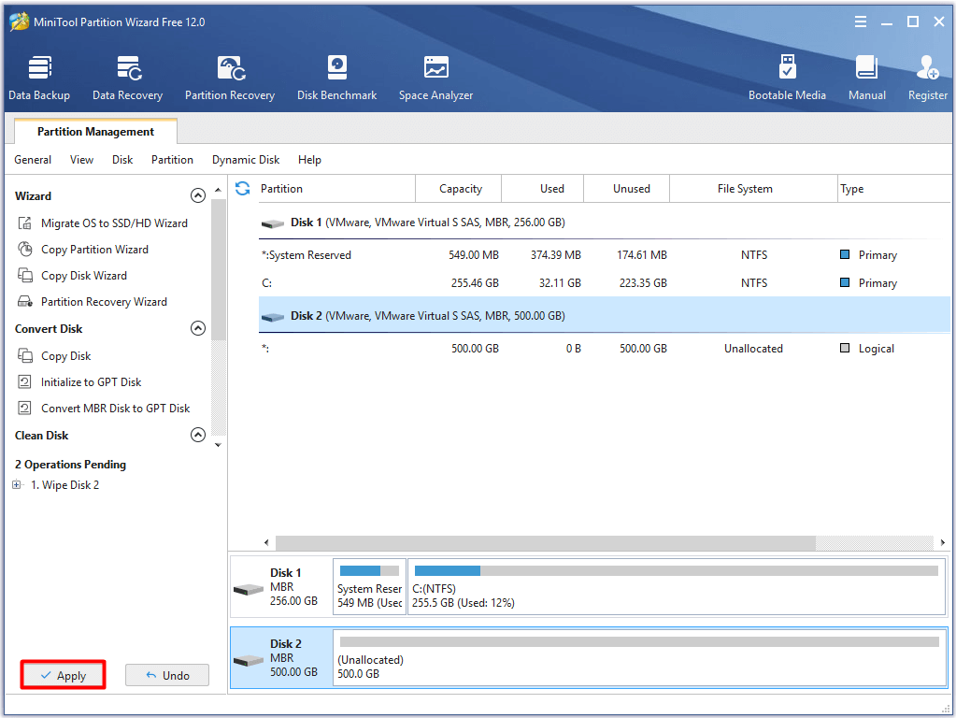Select System Reserved partition row
Viewport: 956px width, 718px height.
tap(605, 255)
